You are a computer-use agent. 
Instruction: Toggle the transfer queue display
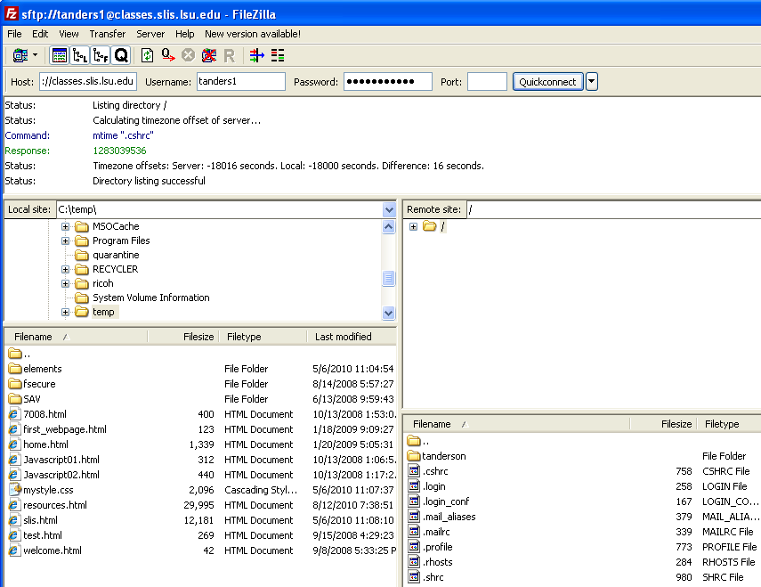121,55
